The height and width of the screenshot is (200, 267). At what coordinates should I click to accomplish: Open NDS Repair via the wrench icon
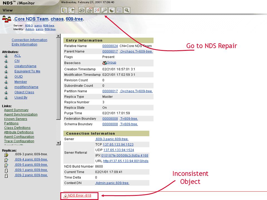(x=104, y=10)
